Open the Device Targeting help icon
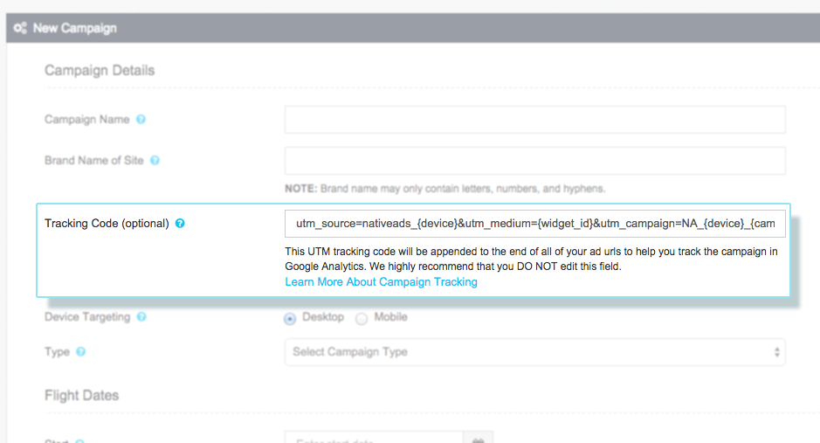The image size is (820, 443). [141, 317]
